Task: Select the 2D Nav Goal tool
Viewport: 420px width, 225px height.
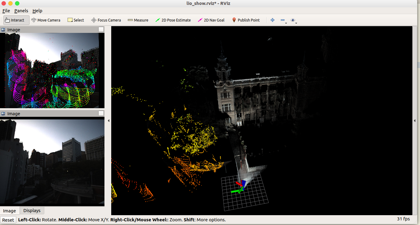Action: click(211, 20)
